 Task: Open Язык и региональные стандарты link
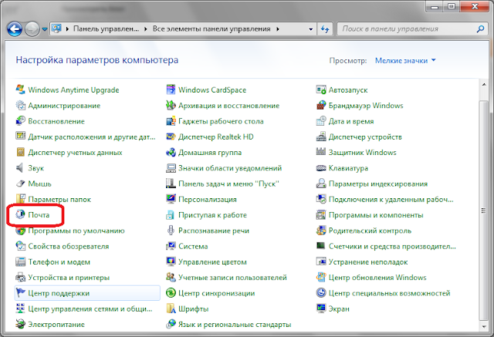[x=235, y=325]
